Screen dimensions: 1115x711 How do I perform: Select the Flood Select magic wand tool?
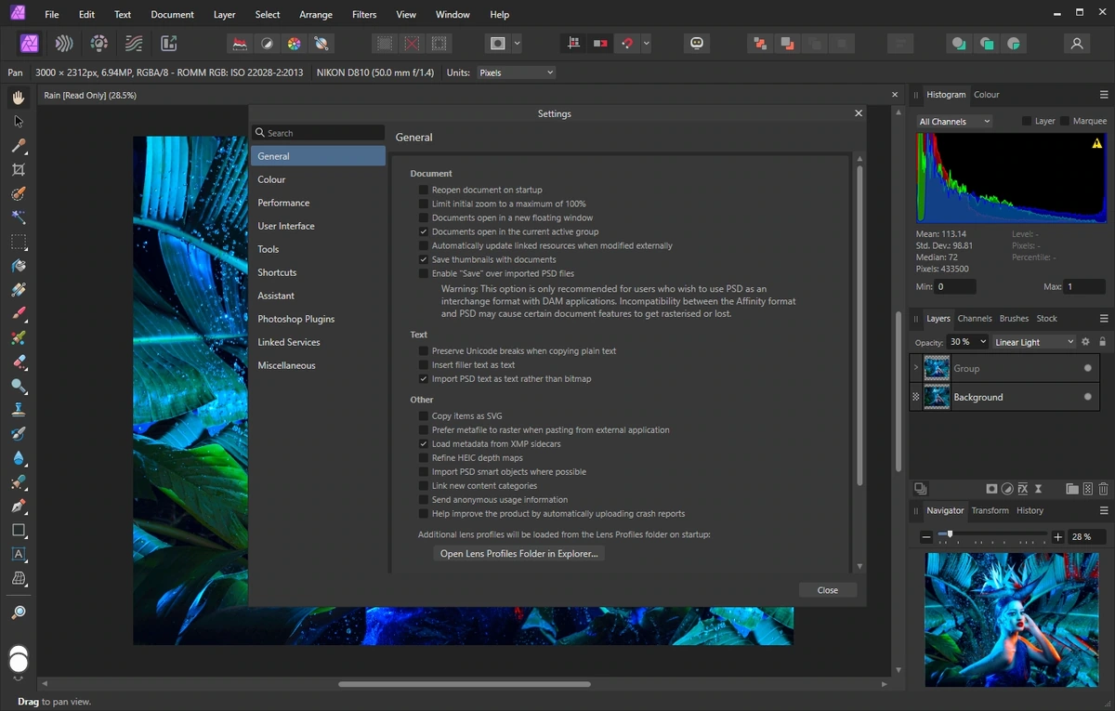[x=19, y=217]
